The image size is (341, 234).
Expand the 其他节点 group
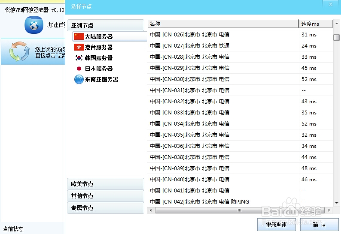pos(106,196)
